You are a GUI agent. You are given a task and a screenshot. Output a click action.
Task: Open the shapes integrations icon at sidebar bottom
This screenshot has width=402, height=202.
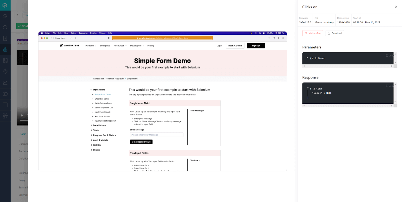click(5, 116)
